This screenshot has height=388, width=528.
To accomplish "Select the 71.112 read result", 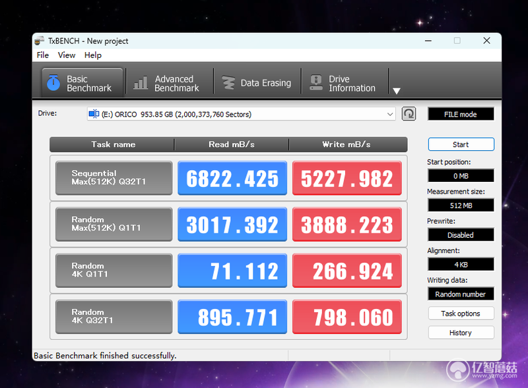I will pyautogui.click(x=232, y=270).
